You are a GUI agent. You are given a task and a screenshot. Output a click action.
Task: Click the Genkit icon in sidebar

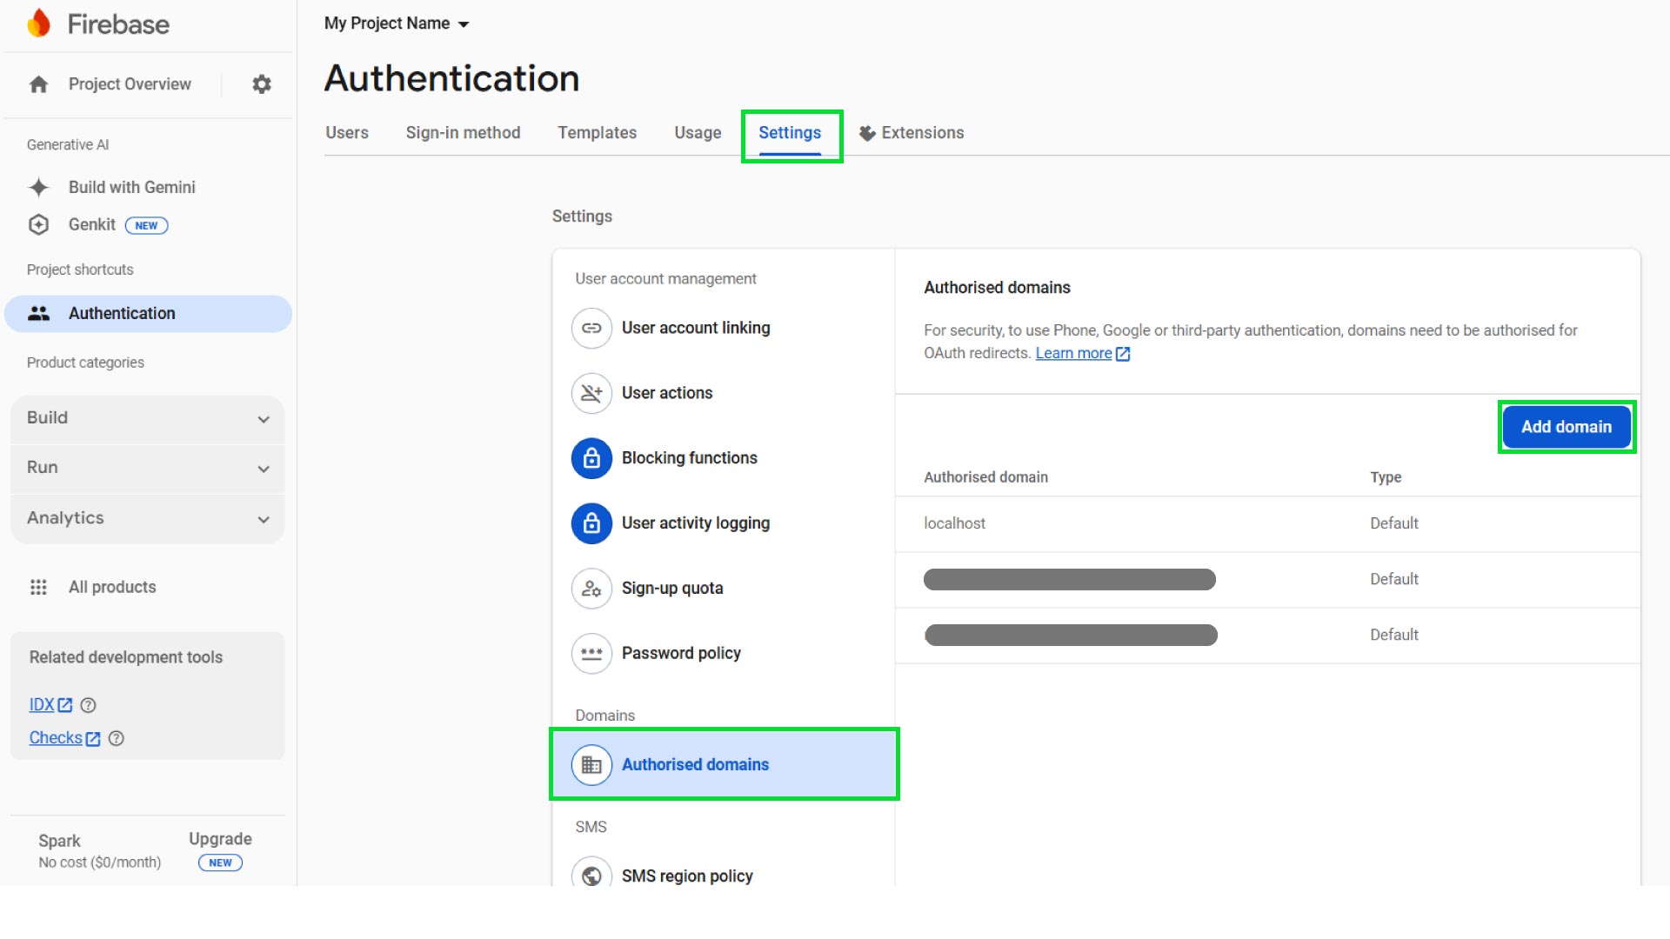[38, 224]
